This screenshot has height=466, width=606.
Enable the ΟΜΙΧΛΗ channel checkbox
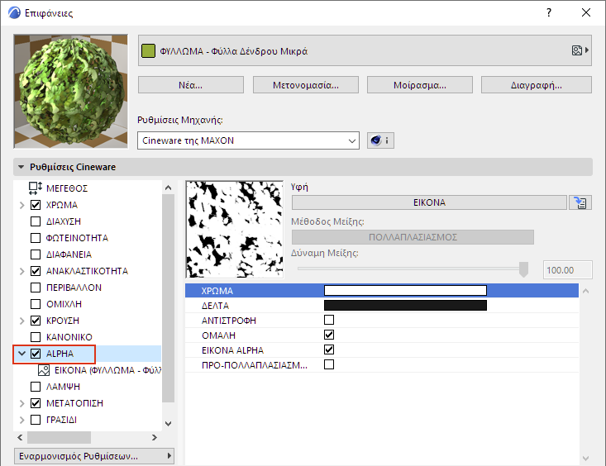pyautogui.click(x=36, y=304)
